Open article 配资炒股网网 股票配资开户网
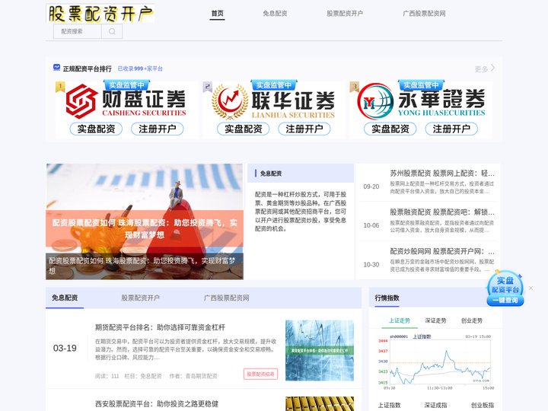The width and height of the screenshot is (548, 411). 442,251
